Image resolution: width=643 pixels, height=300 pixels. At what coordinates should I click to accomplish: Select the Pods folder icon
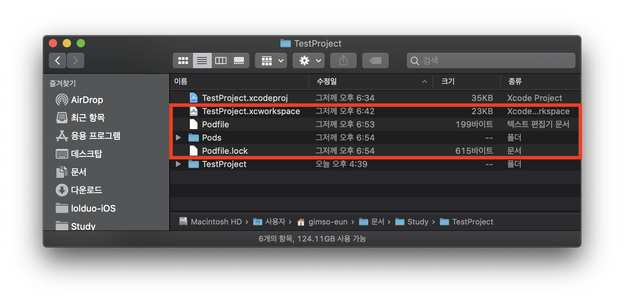[x=194, y=137]
